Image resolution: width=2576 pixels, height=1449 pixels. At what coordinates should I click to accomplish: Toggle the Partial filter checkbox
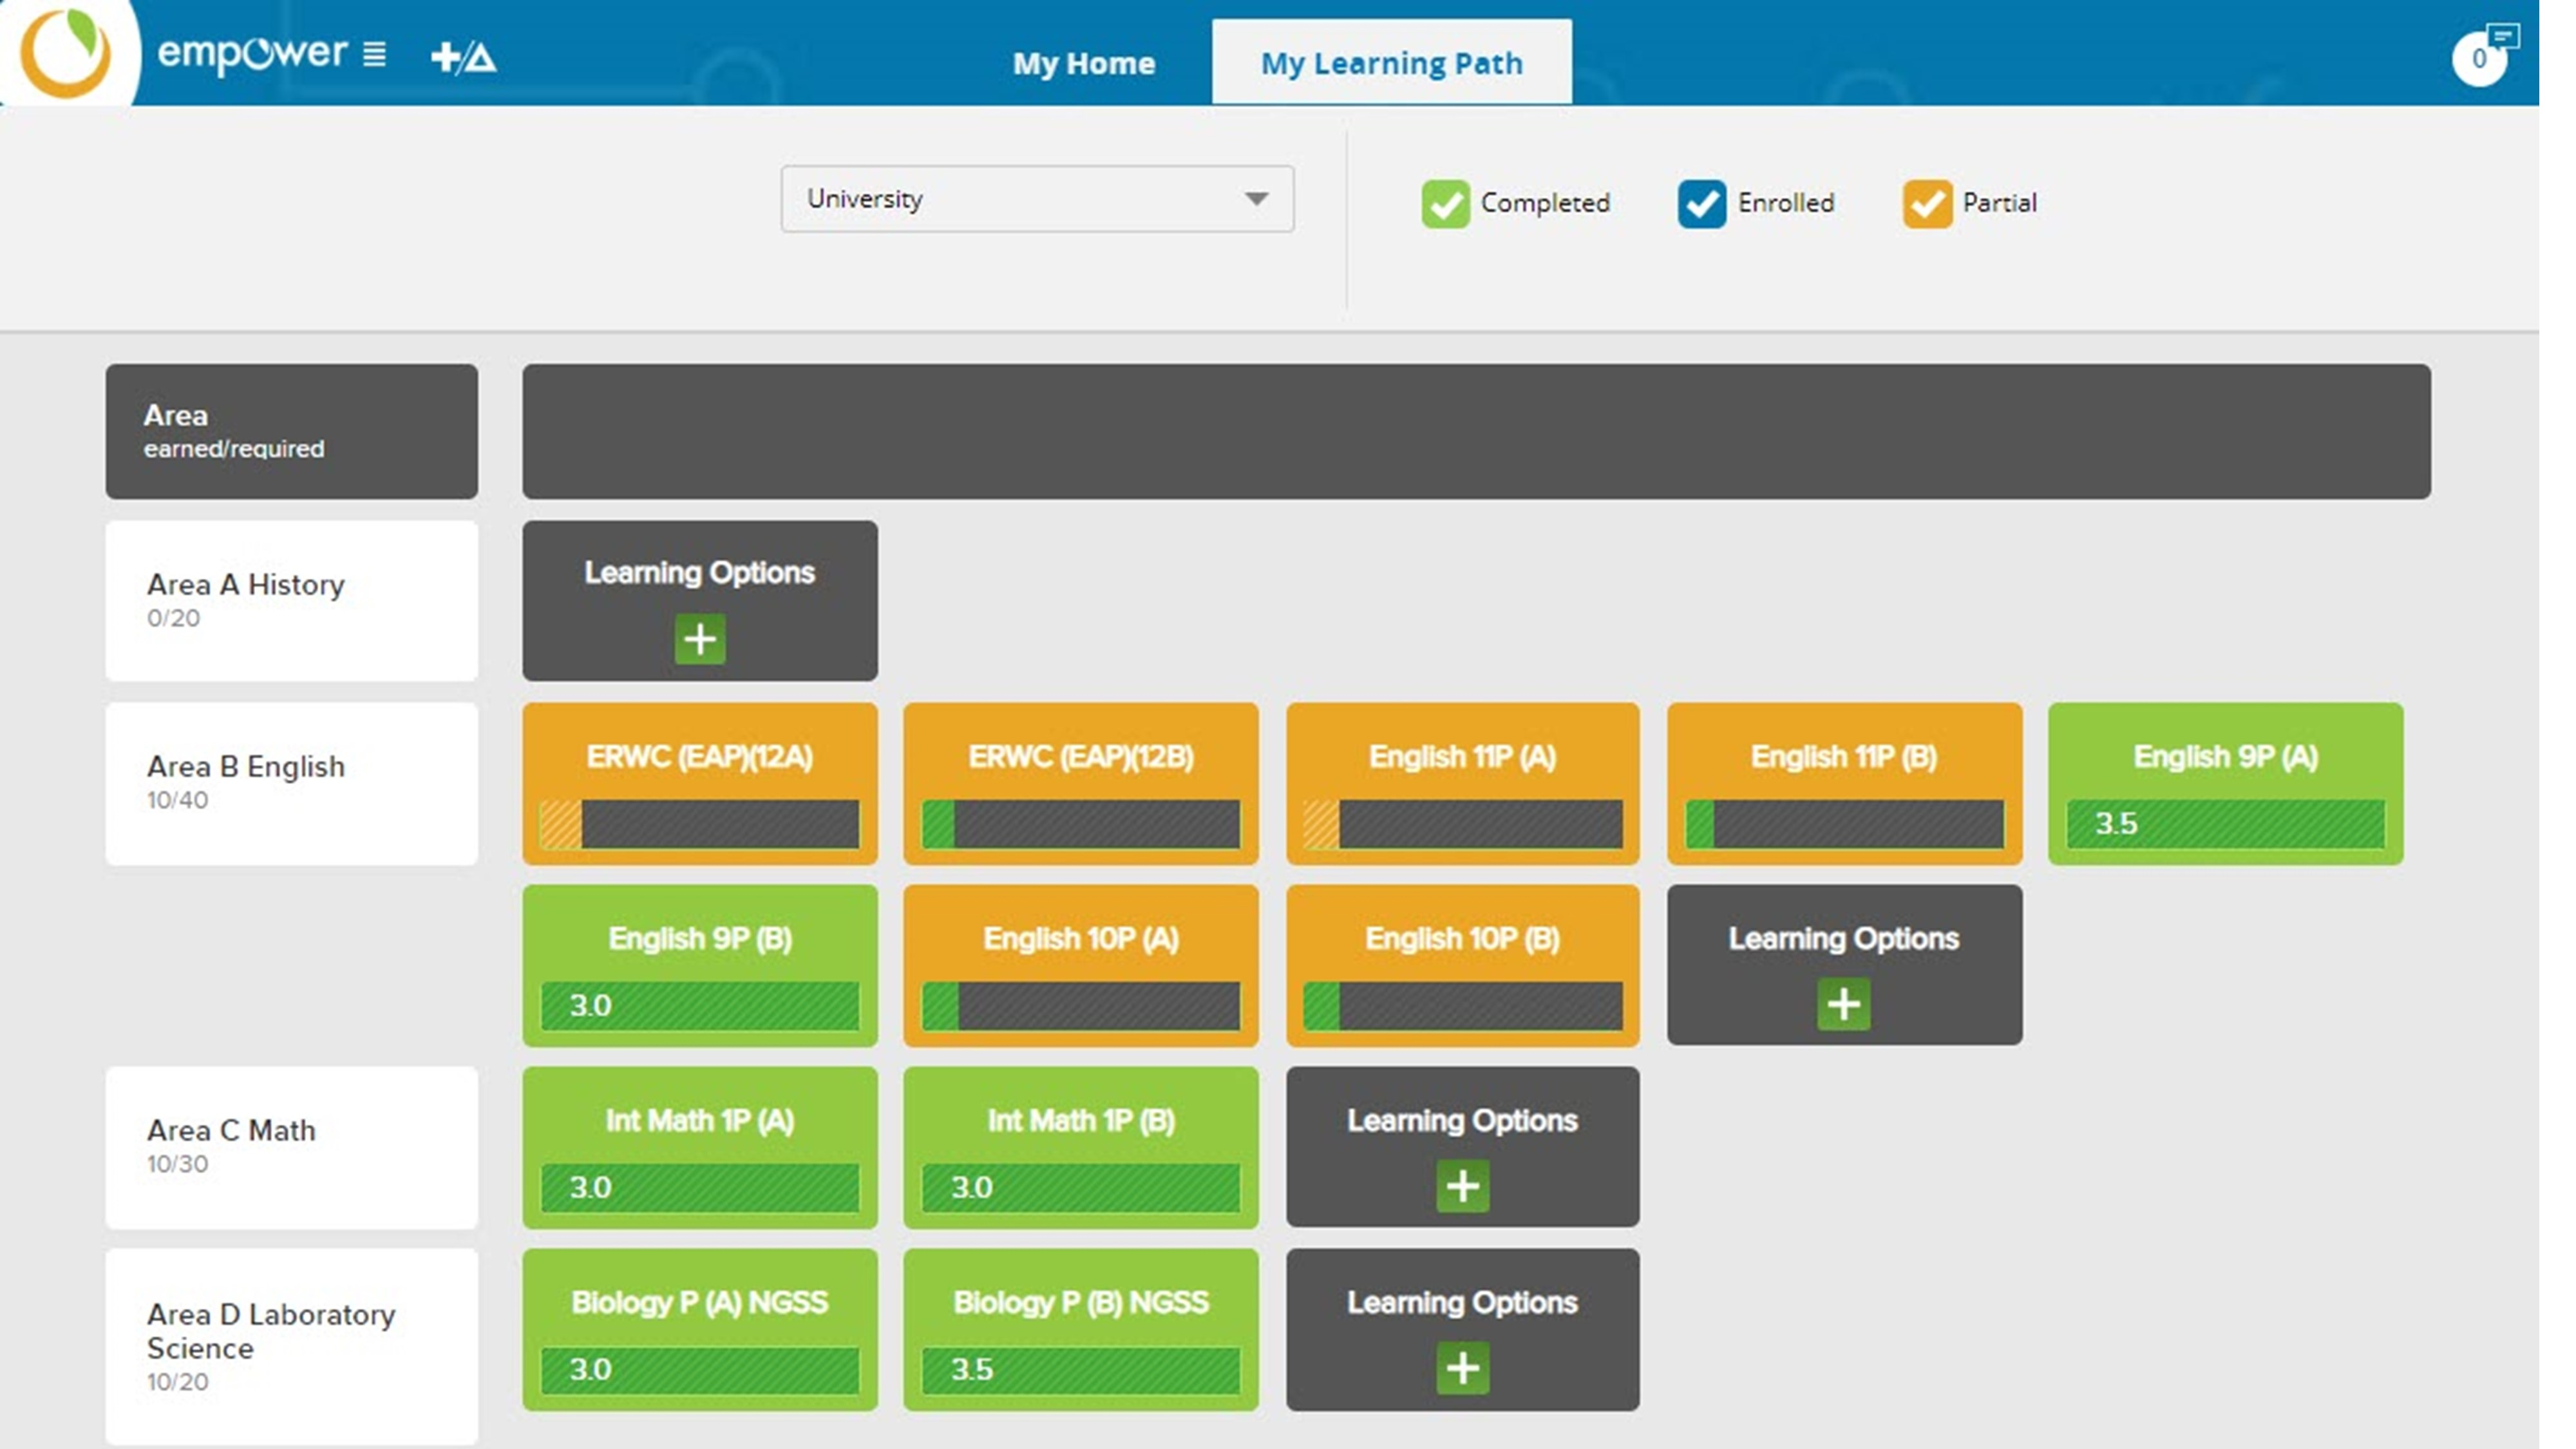1927,203
